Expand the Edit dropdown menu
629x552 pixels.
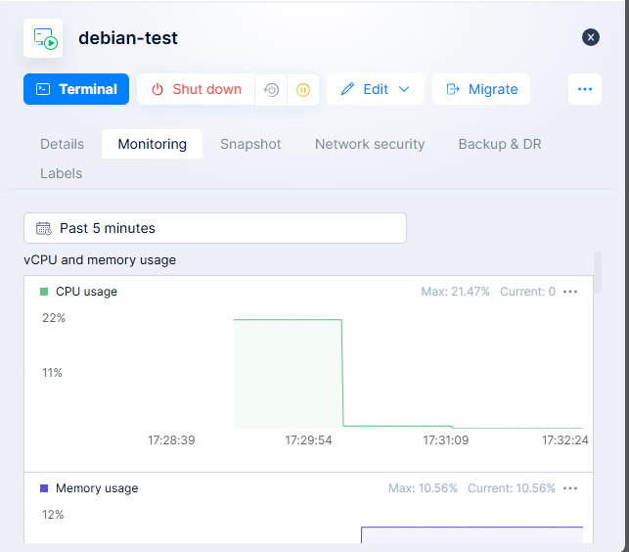376,89
